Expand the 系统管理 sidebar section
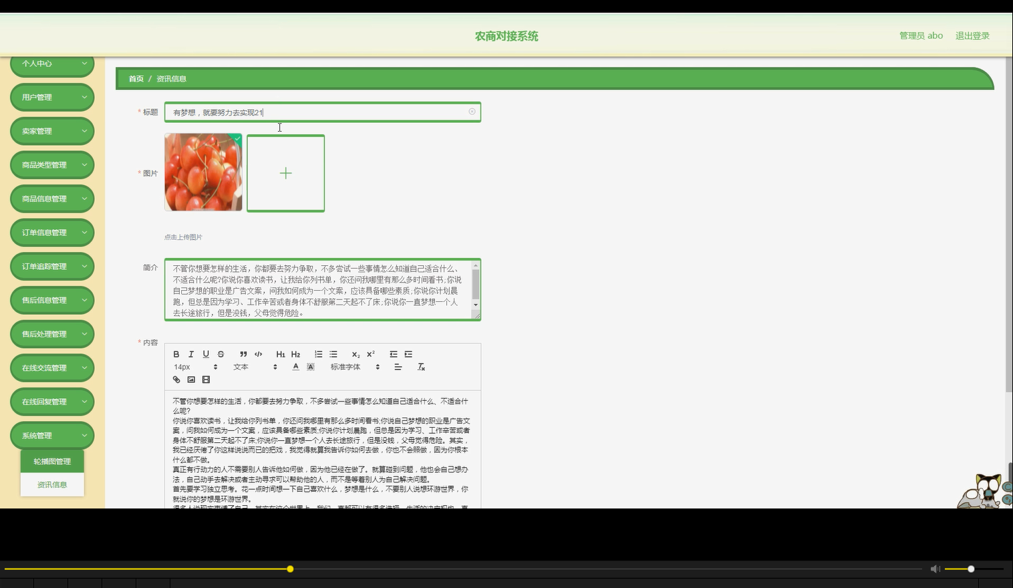 (51, 435)
